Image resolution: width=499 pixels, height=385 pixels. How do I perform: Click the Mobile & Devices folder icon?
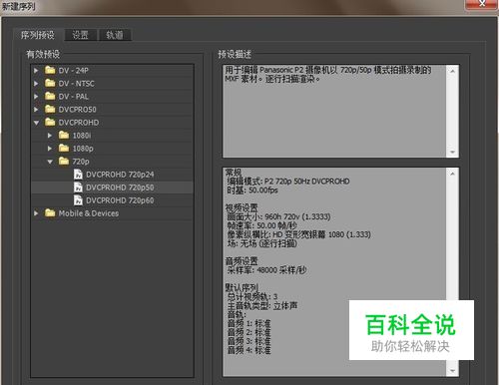[x=50, y=212]
